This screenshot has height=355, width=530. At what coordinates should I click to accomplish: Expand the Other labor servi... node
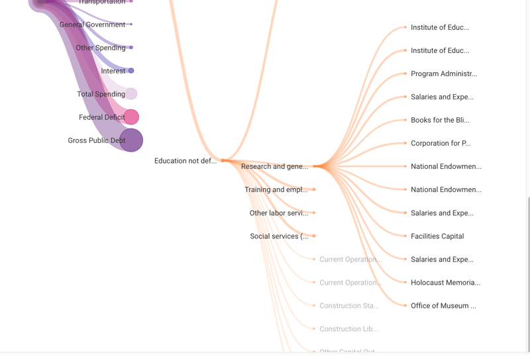[314, 213]
